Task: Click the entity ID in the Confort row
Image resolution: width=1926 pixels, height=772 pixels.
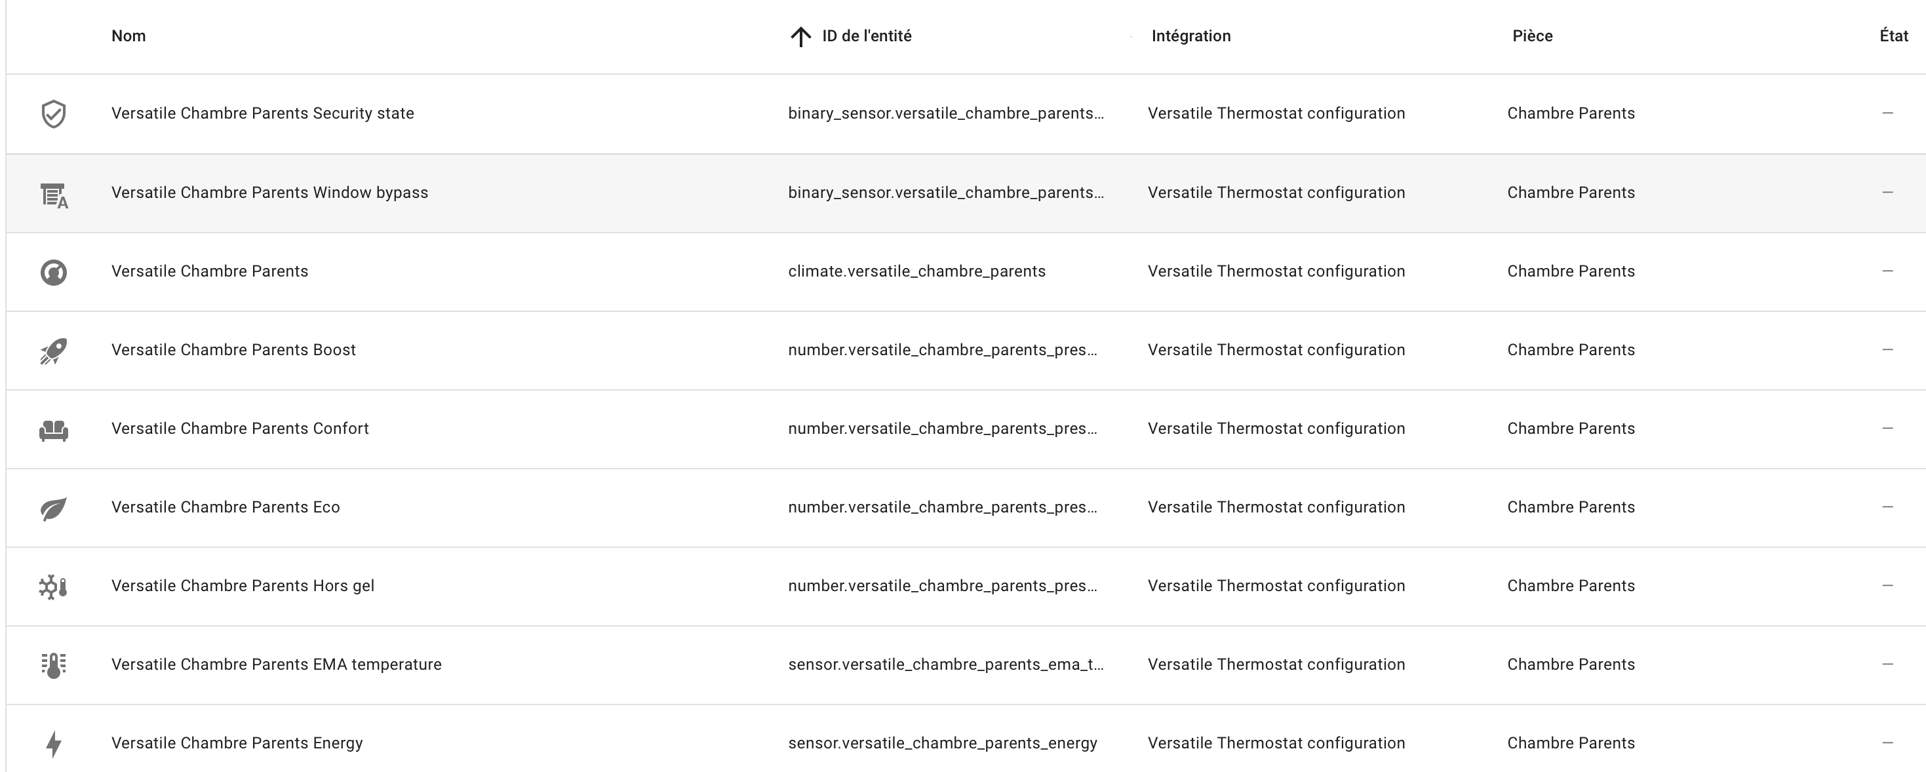Action: (943, 428)
